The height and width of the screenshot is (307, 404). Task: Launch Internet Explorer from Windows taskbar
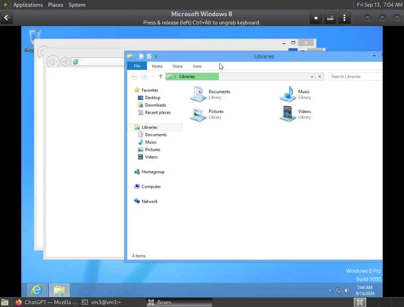point(37,290)
